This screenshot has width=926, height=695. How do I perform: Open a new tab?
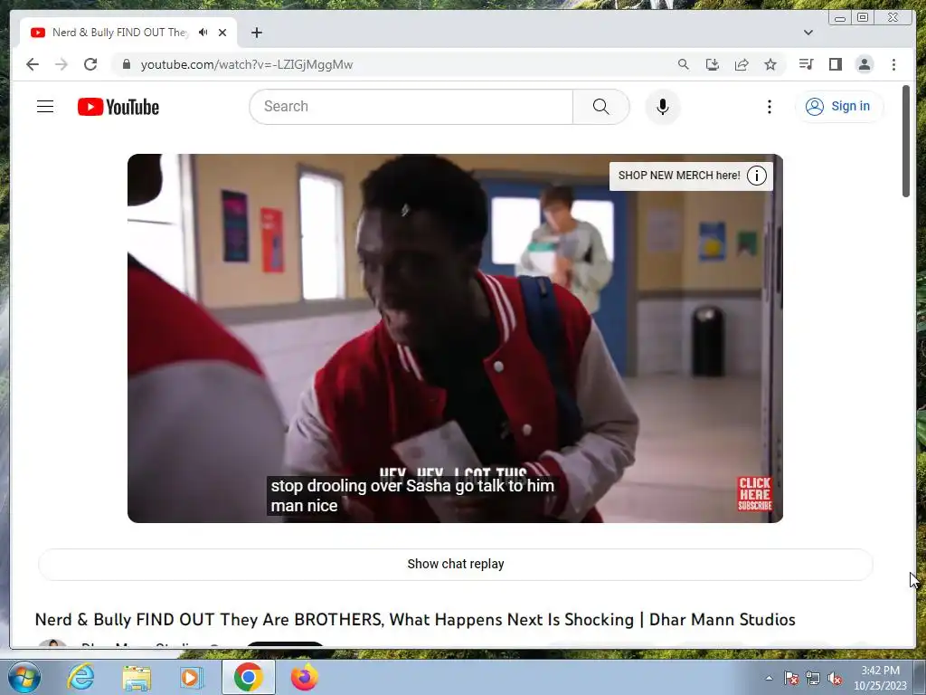click(256, 33)
